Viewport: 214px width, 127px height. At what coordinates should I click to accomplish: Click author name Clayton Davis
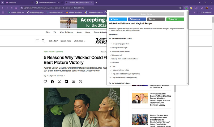pos(55,76)
